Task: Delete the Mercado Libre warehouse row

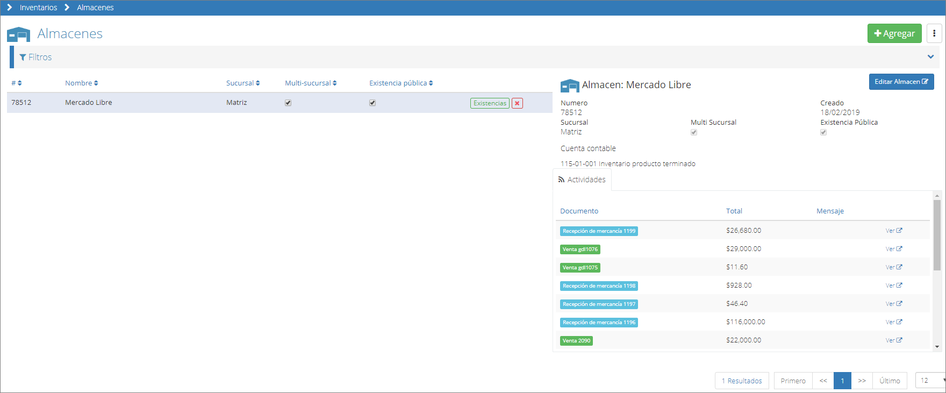Action: (517, 103)
